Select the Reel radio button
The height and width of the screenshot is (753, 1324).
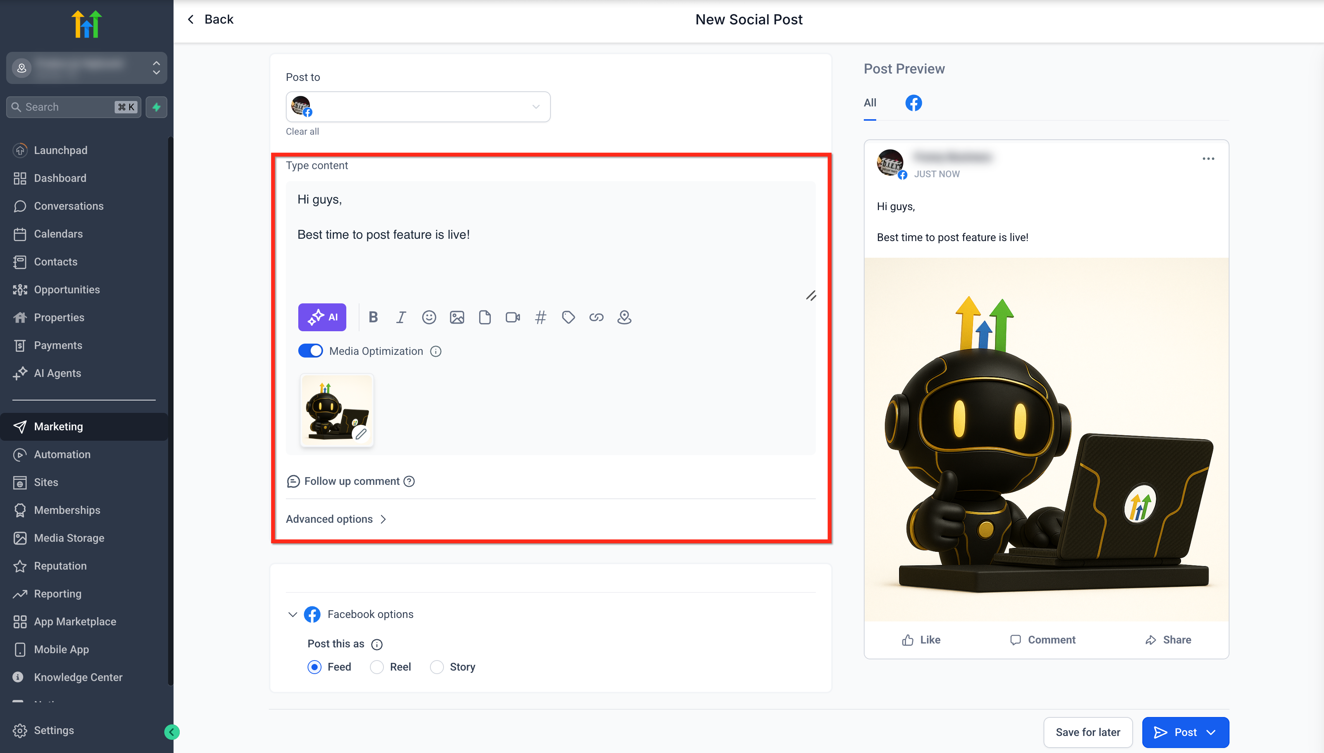pos(377,667)
